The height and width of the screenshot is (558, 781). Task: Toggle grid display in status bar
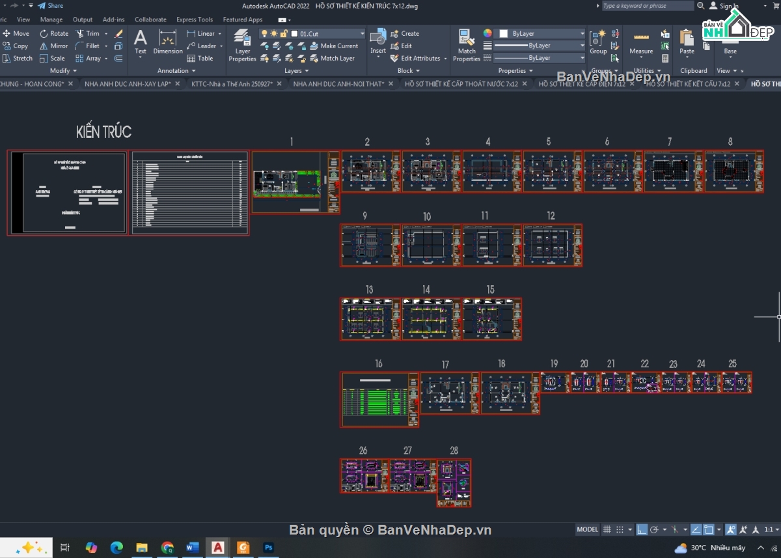607,529
